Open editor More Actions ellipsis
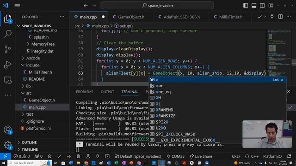The width and height of the screenshot is (296, 166). [289, 17]
